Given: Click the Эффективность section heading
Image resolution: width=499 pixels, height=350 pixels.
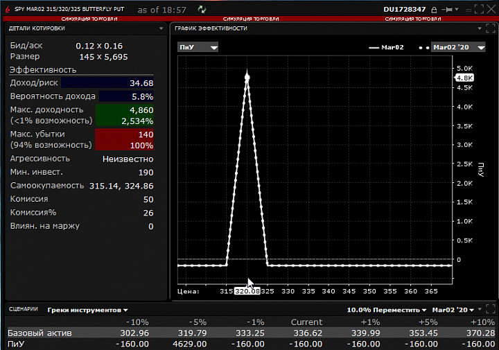Looking at the screenshot, I should 43,70.
